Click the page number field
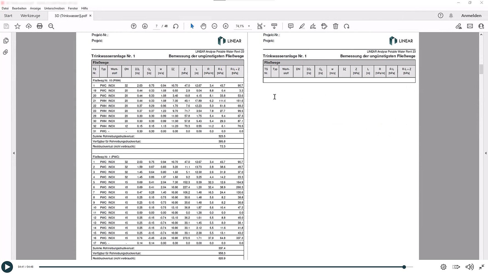The width and height of the screenshot is (488, 274). (156, 26)
